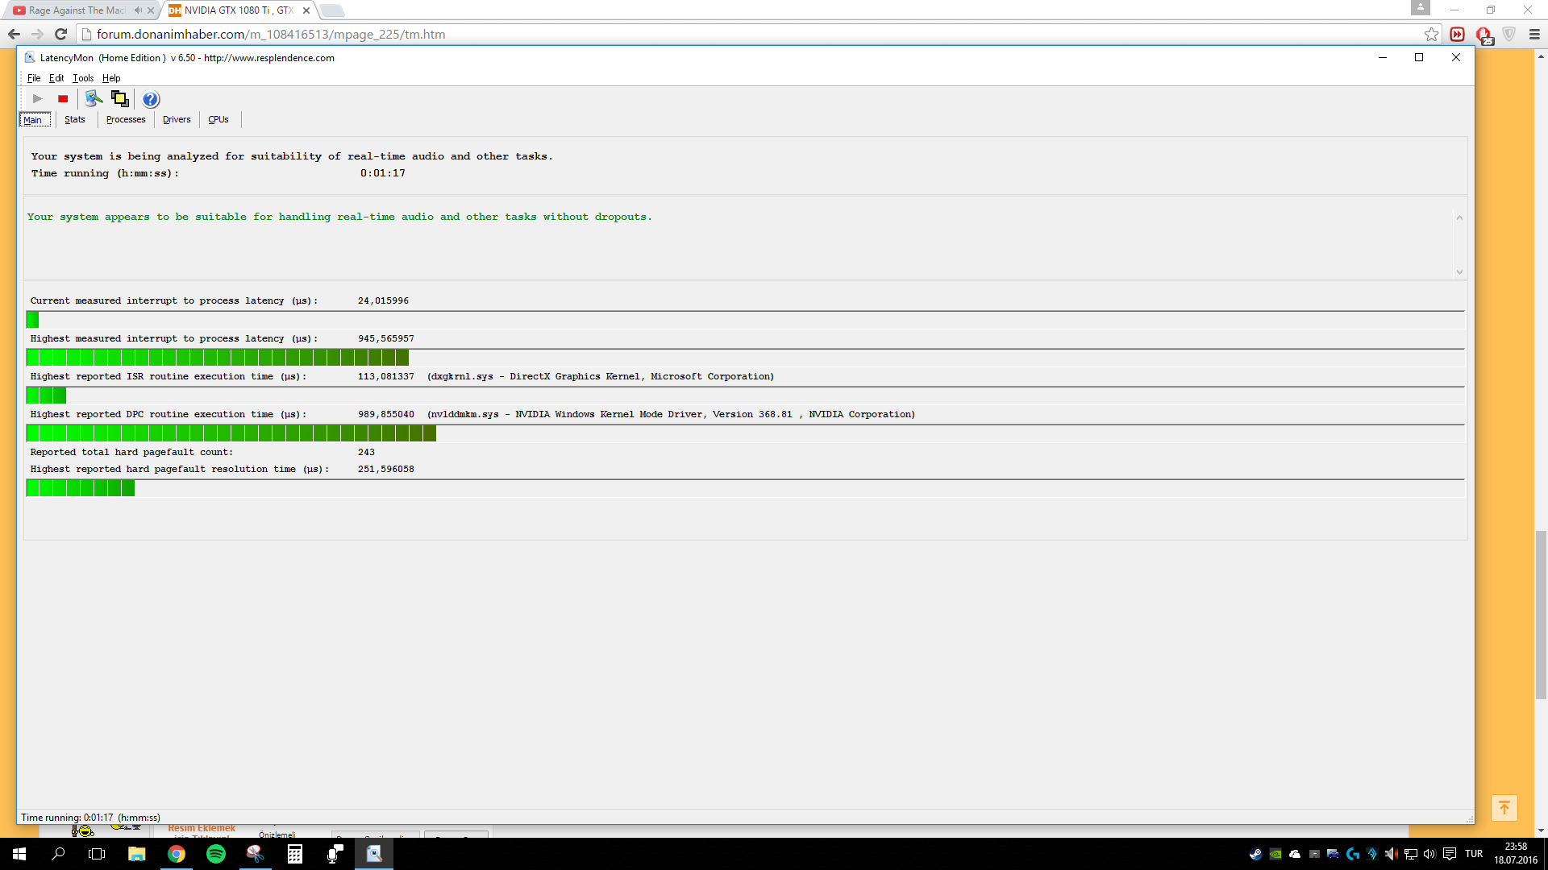Go back in browser history
The image size is (1548, 870).
pos(14,34)
